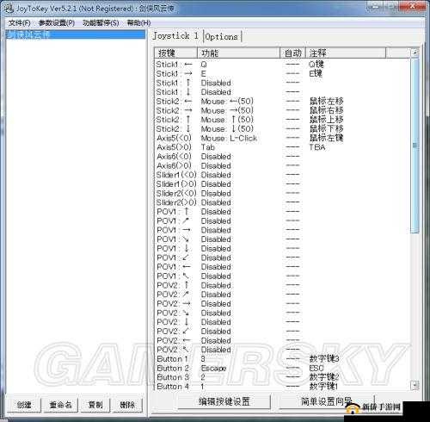The height and width of the screenshot is (422, 430).
Task: Select the Axis5(<0) Mouse L-Click row
Action: click(x=282, y=138)
